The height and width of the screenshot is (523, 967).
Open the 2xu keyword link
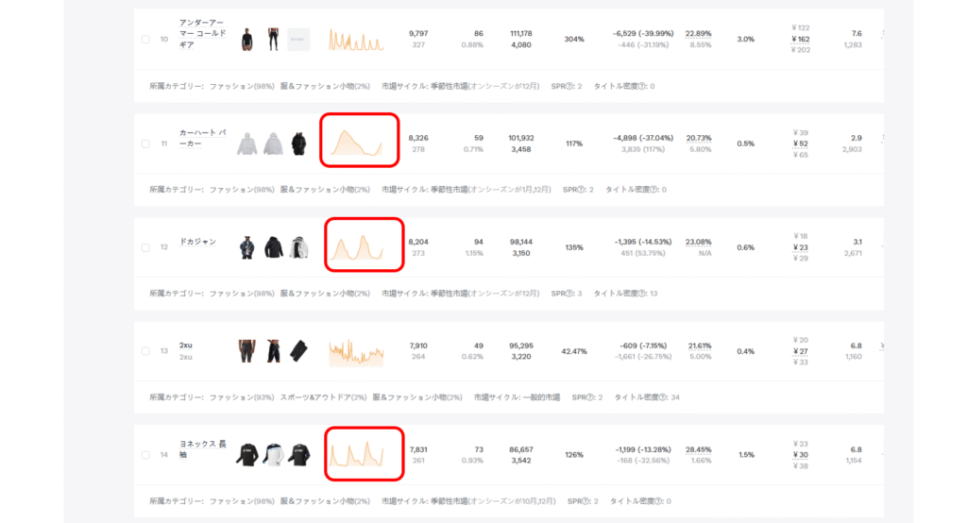coord(186,346)
